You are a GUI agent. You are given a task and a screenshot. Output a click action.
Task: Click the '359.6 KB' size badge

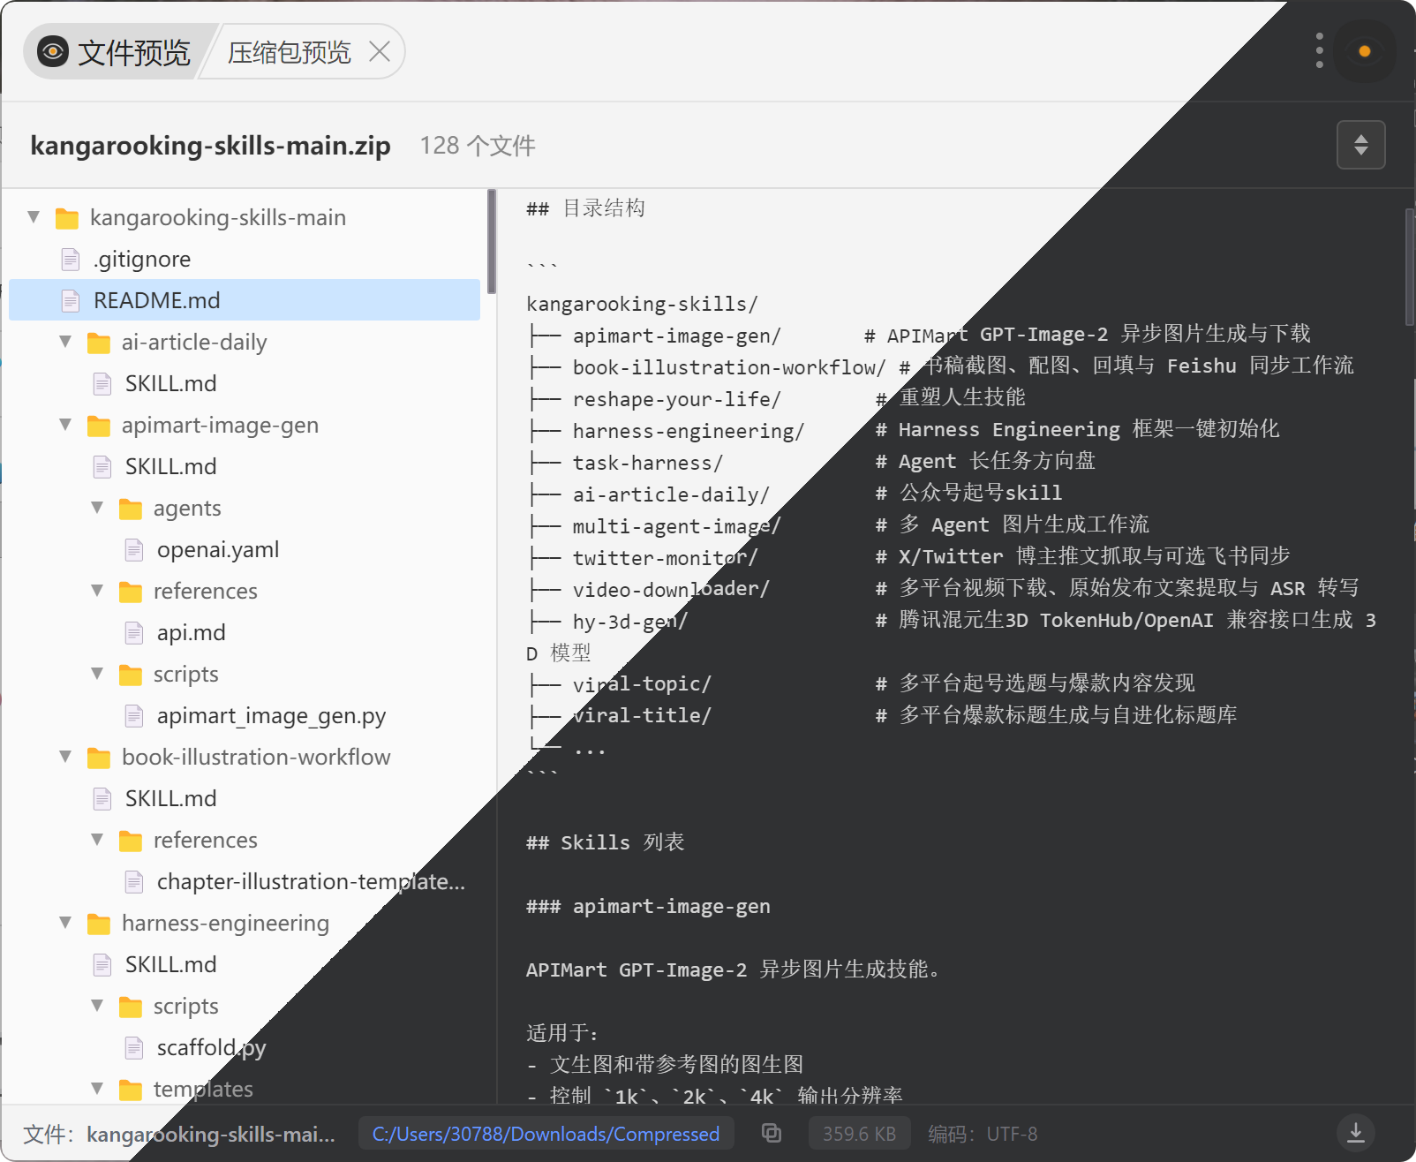tap(859, 1133)
